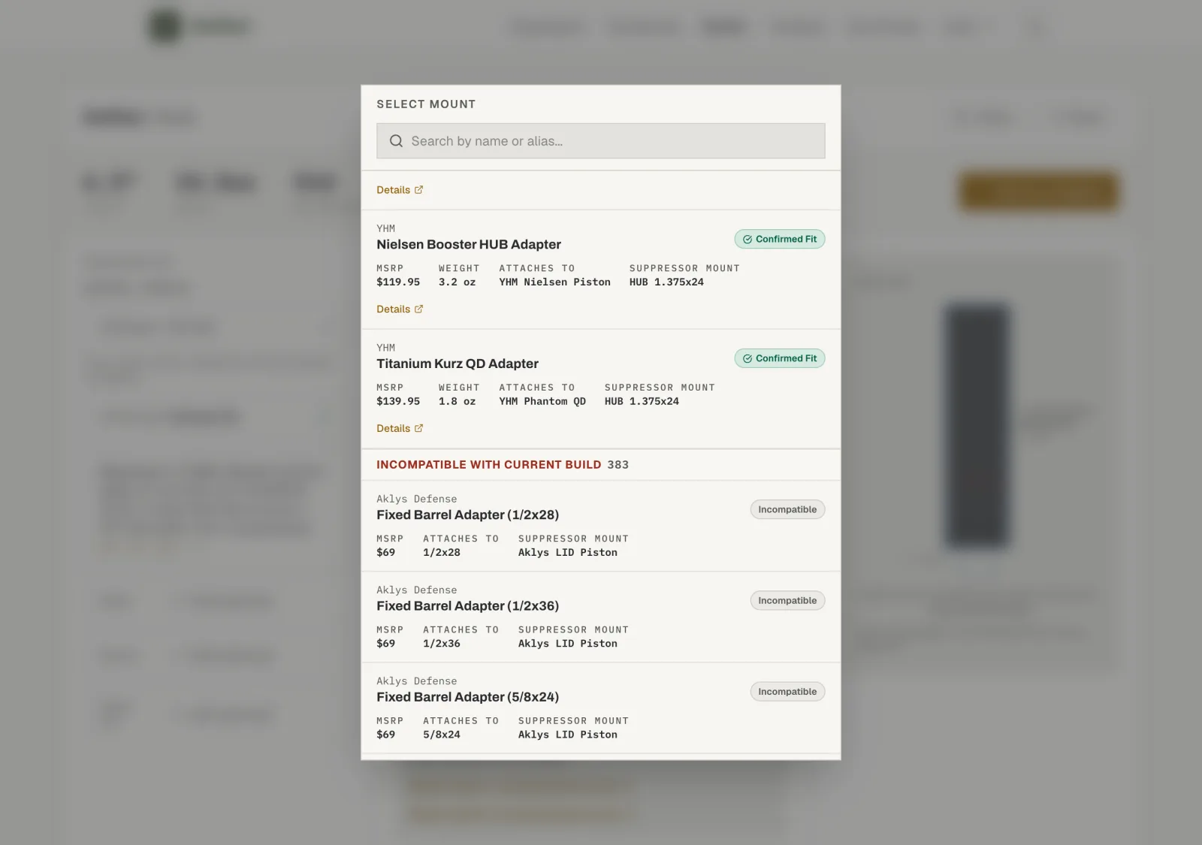The width and height of the screenshot is (1202, 845).
Task: Click Incompatible badge on Fixed Barrel Adapter (1/2x36)
Action: (787, 601)
